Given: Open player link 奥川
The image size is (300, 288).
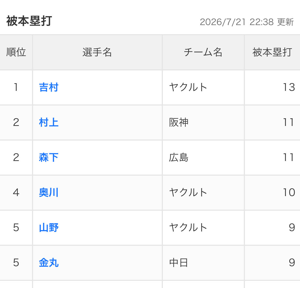Looking at the screenshot, I should 49,193.
